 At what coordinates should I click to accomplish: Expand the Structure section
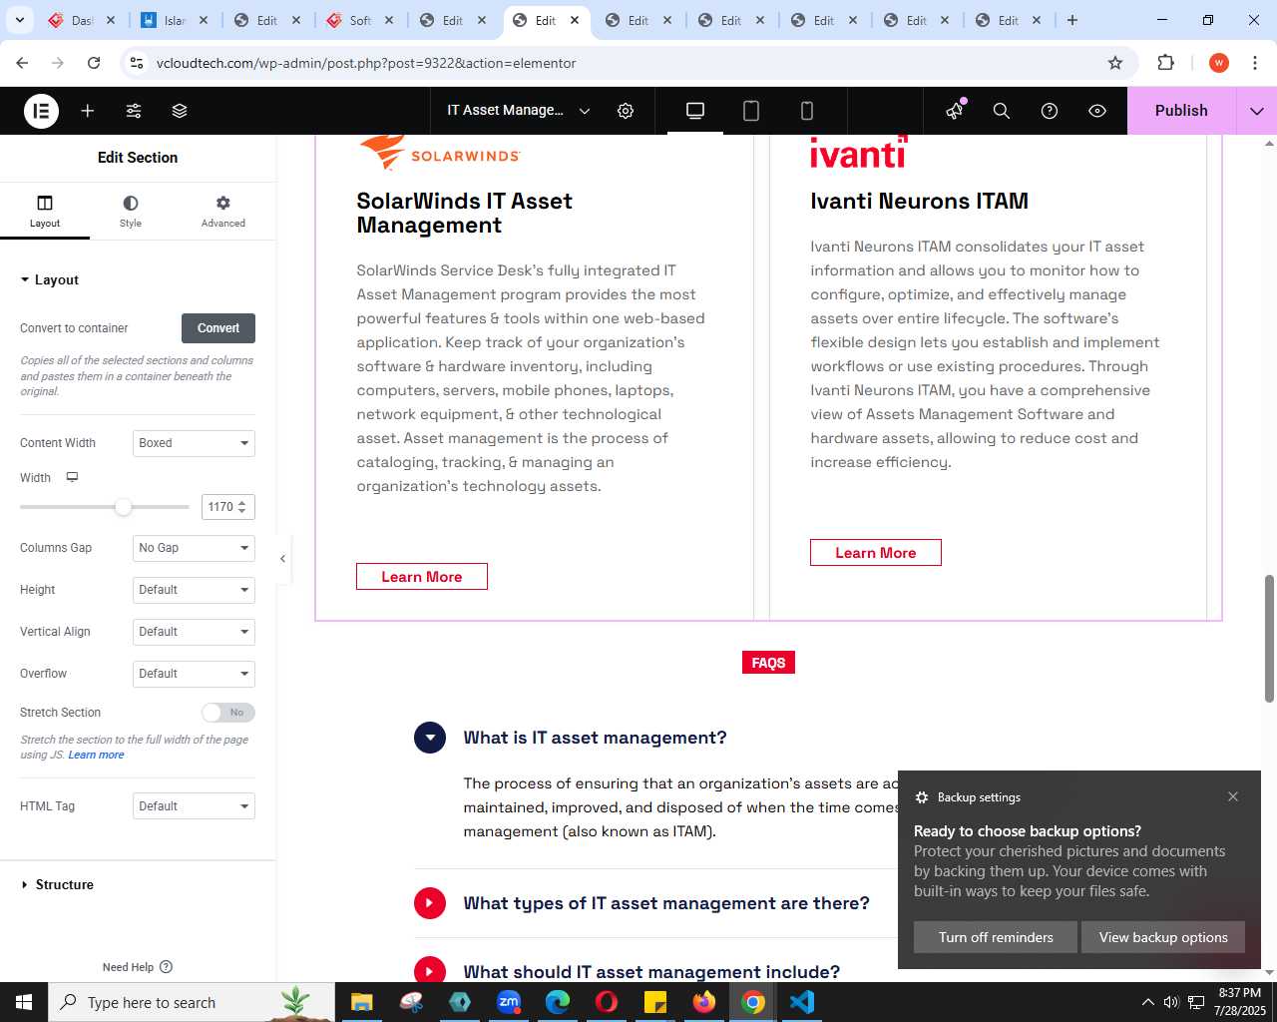pyautogui.click(x=58, y=885)
